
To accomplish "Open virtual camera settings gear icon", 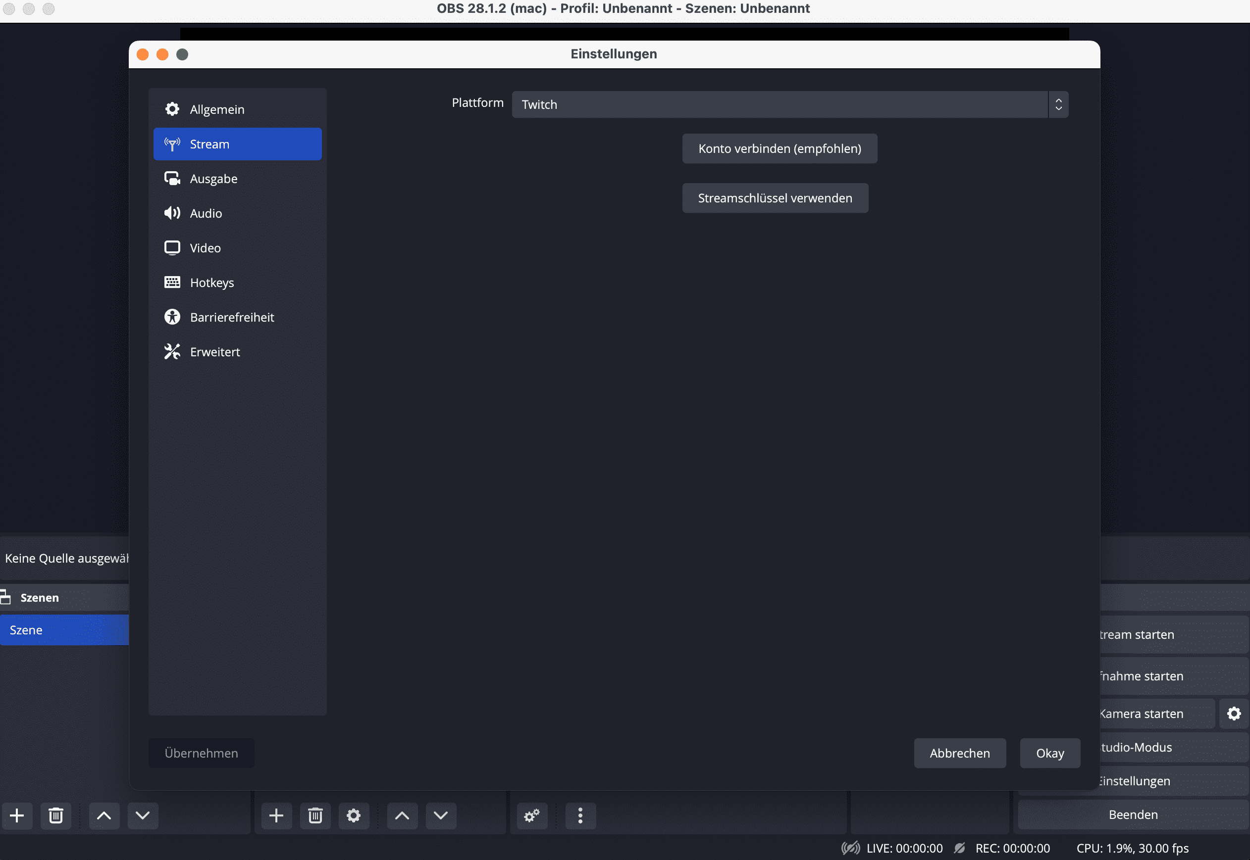I will (x=1234, y=714).
